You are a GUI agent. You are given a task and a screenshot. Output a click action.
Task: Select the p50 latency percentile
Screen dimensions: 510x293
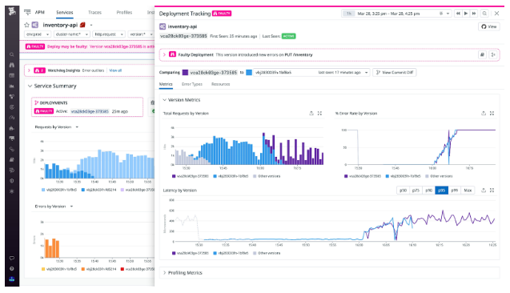pyautogui.click(x=403, y=191)
